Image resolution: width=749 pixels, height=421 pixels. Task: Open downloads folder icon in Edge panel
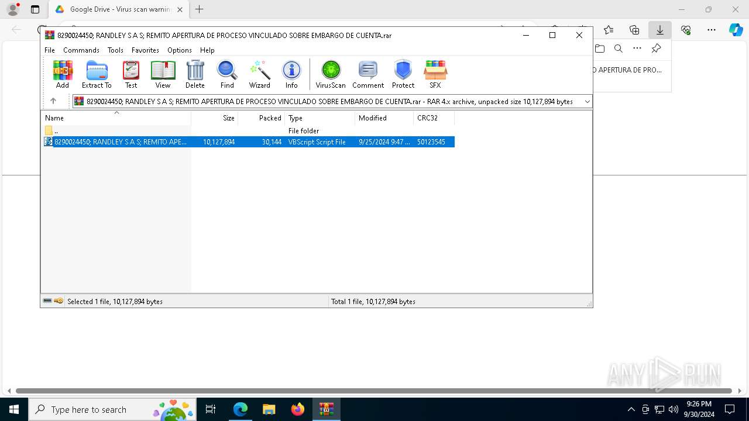600,49
